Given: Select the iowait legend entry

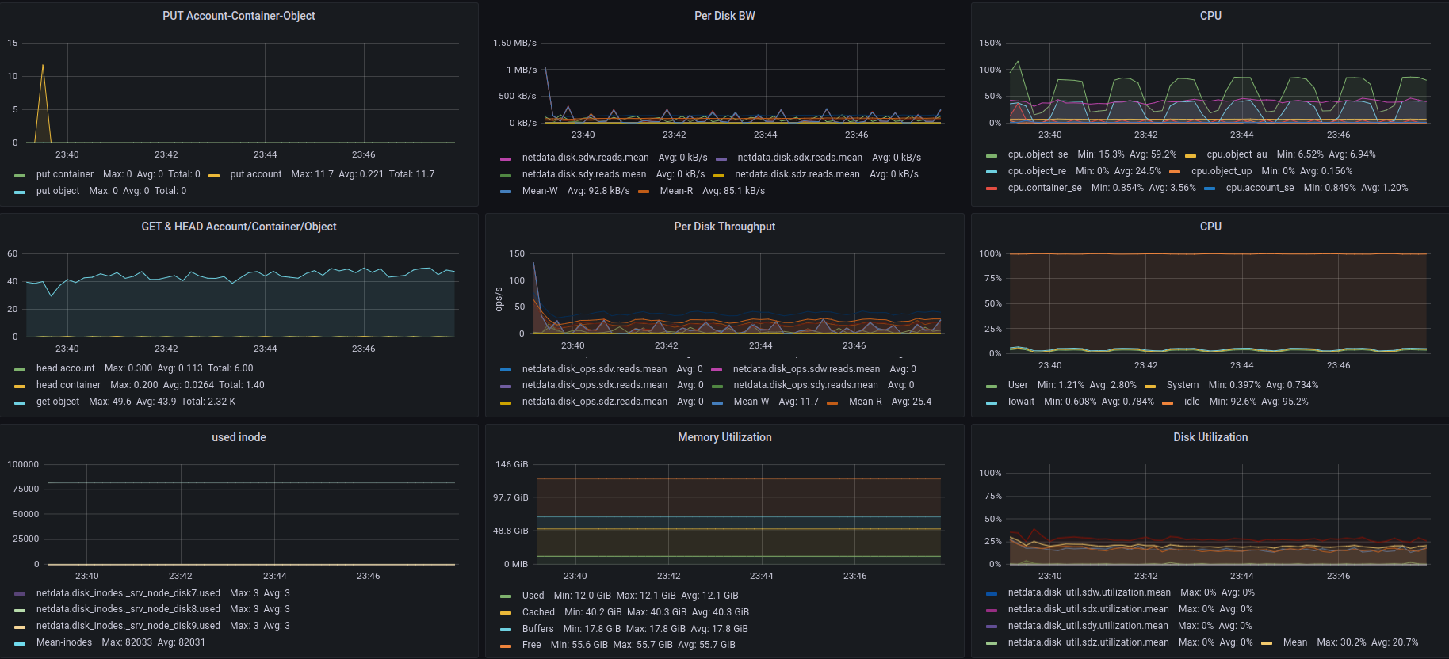Looking at the screenshot, I should (x=1021, y=402).
